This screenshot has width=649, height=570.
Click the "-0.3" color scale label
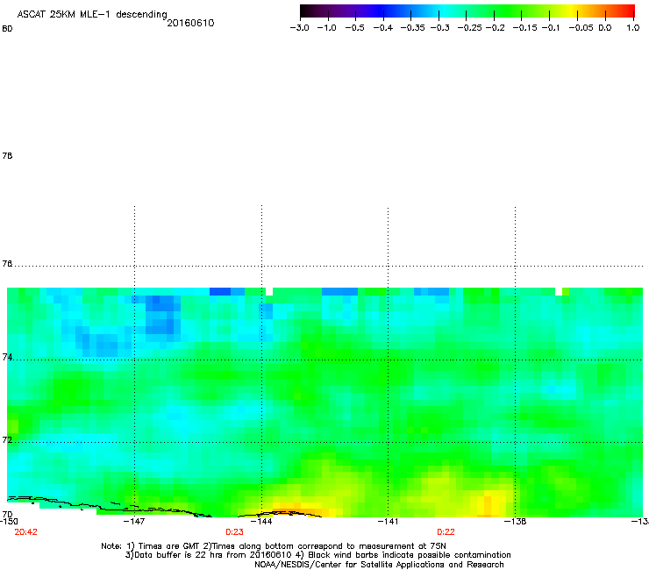(440, 28)
